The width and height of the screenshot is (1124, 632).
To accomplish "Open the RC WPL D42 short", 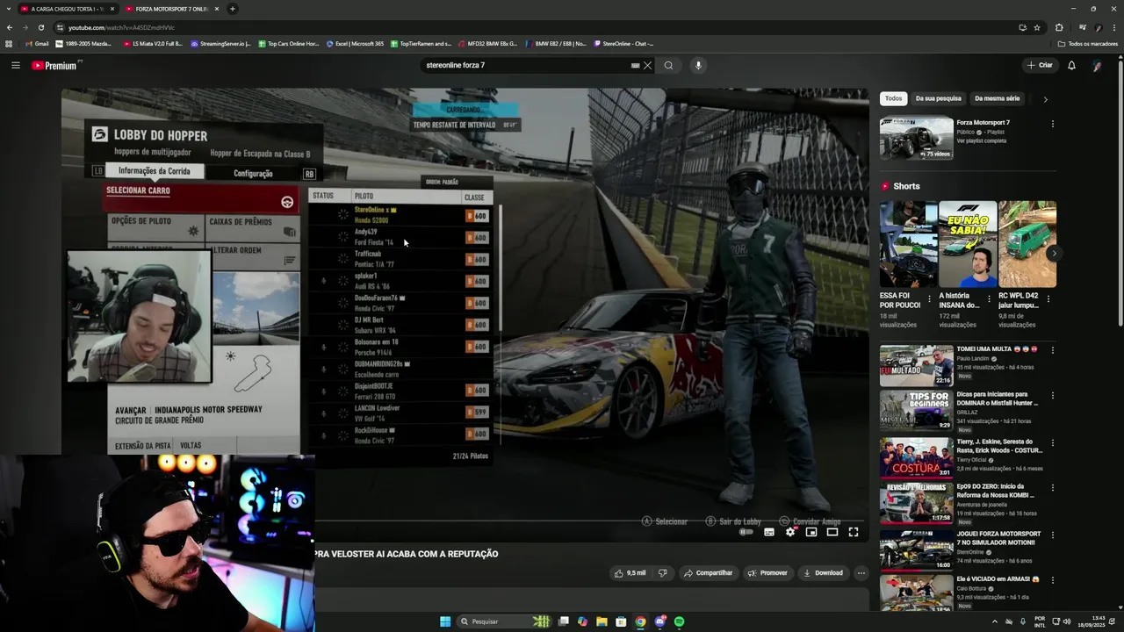I will (x=1027, y=244).
